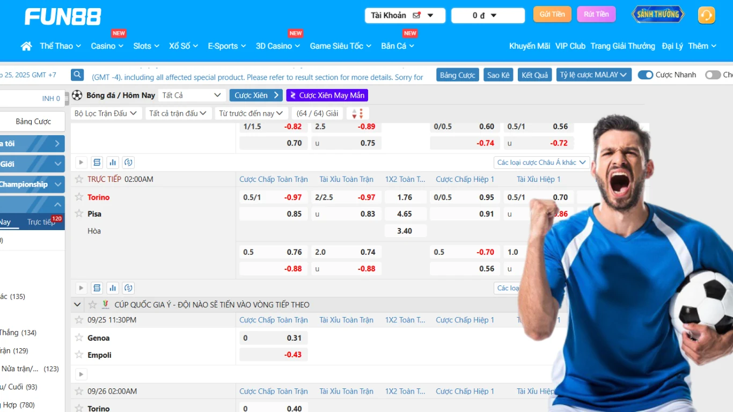Screen dimensions: 733x412
Task: Star the Genoa team as favorite
Action: pyautogui.click(x=79, y=338)
